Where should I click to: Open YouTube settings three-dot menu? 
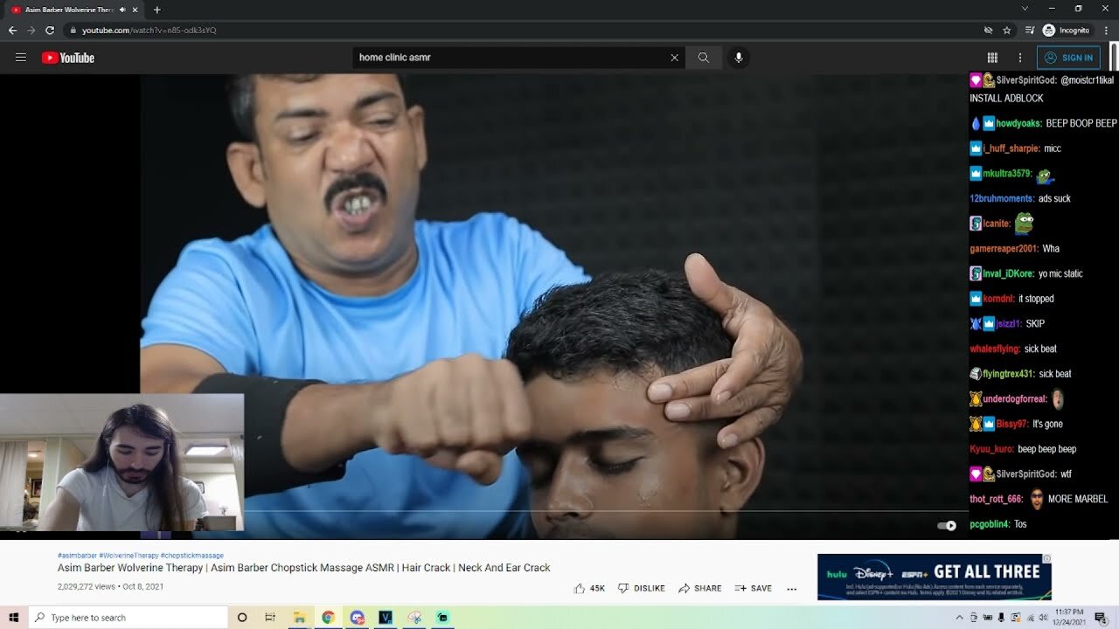[1019, 58]
